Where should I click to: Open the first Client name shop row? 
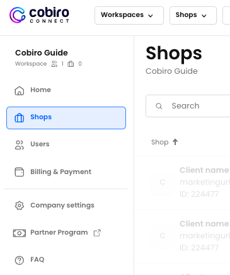182,182
